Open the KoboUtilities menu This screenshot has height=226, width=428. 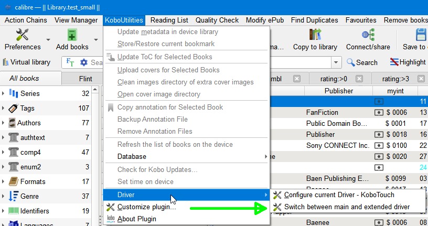[x=124, y=20]
